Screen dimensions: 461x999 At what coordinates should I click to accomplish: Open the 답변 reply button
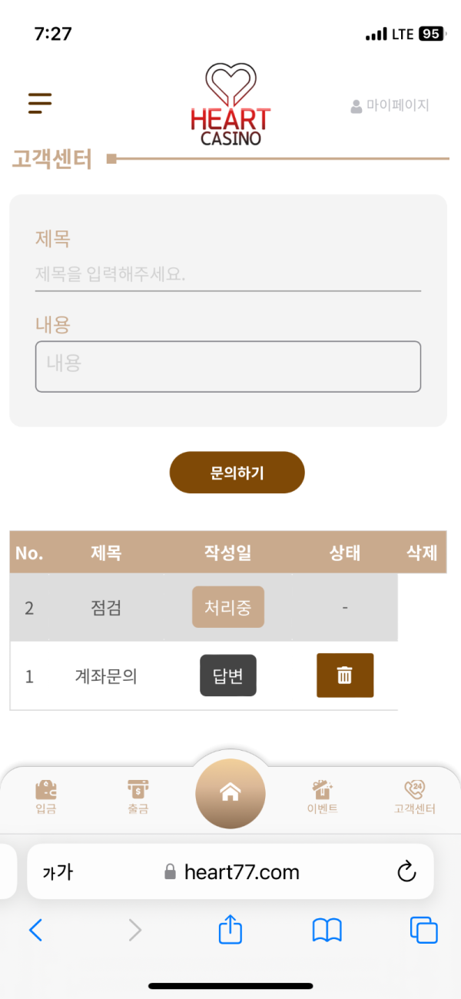[228, 675]
